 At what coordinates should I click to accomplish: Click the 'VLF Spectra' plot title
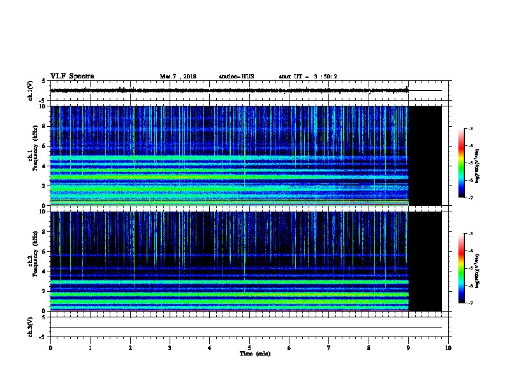pos(72,76)
